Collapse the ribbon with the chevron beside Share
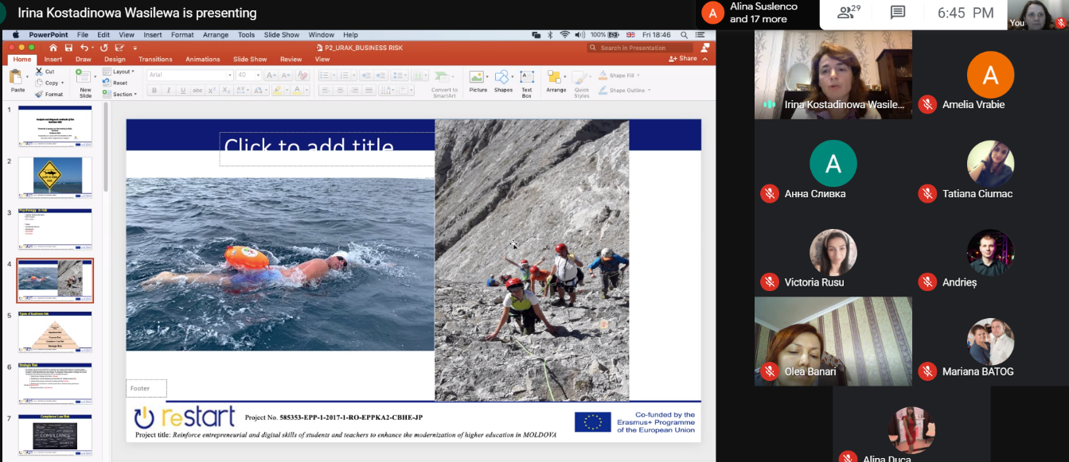1069x462 pixels. click(706, 59)
